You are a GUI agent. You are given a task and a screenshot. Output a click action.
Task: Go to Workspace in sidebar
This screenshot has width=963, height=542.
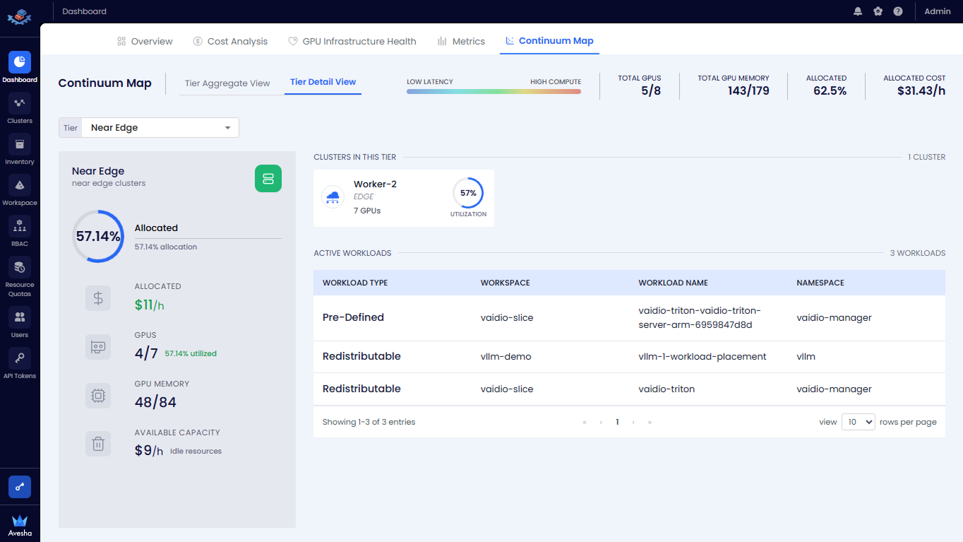[x=20, y=186]
